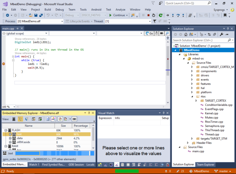Toggle the highlighted tree view mode in Memory Explorer
The height and width of the screenshot is (174, 236).
pyautogui.click(x=20, y=119)
